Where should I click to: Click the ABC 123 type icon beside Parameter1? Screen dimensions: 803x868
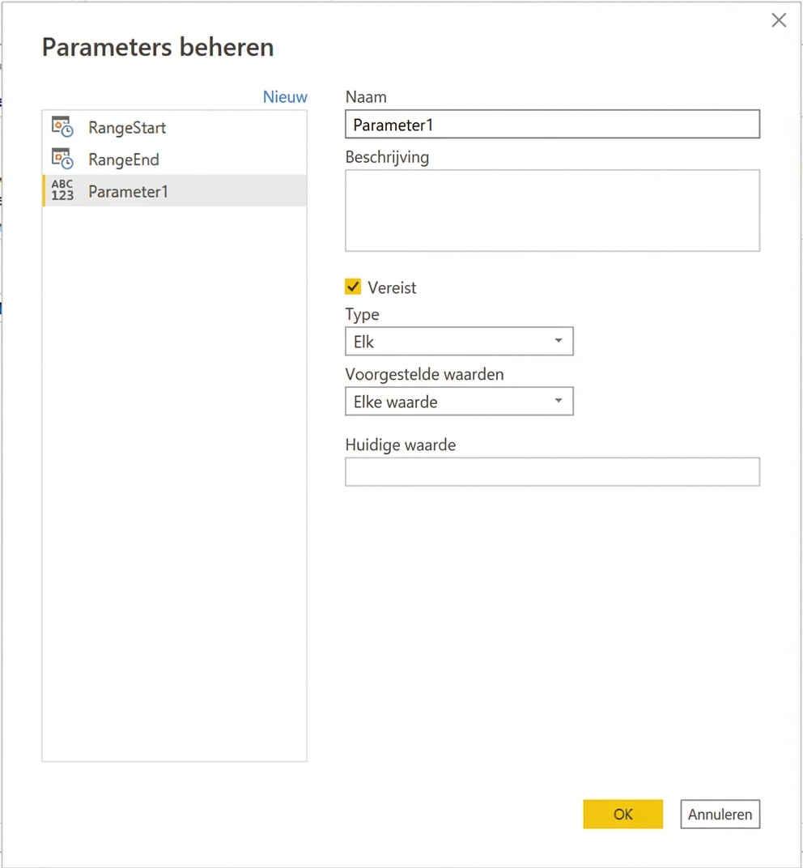[62, 191]
